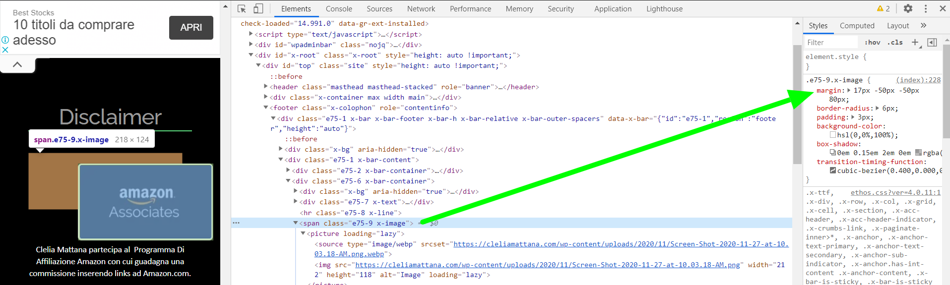Click the ad info icon
950x285 pixels.
coord(5,40)
